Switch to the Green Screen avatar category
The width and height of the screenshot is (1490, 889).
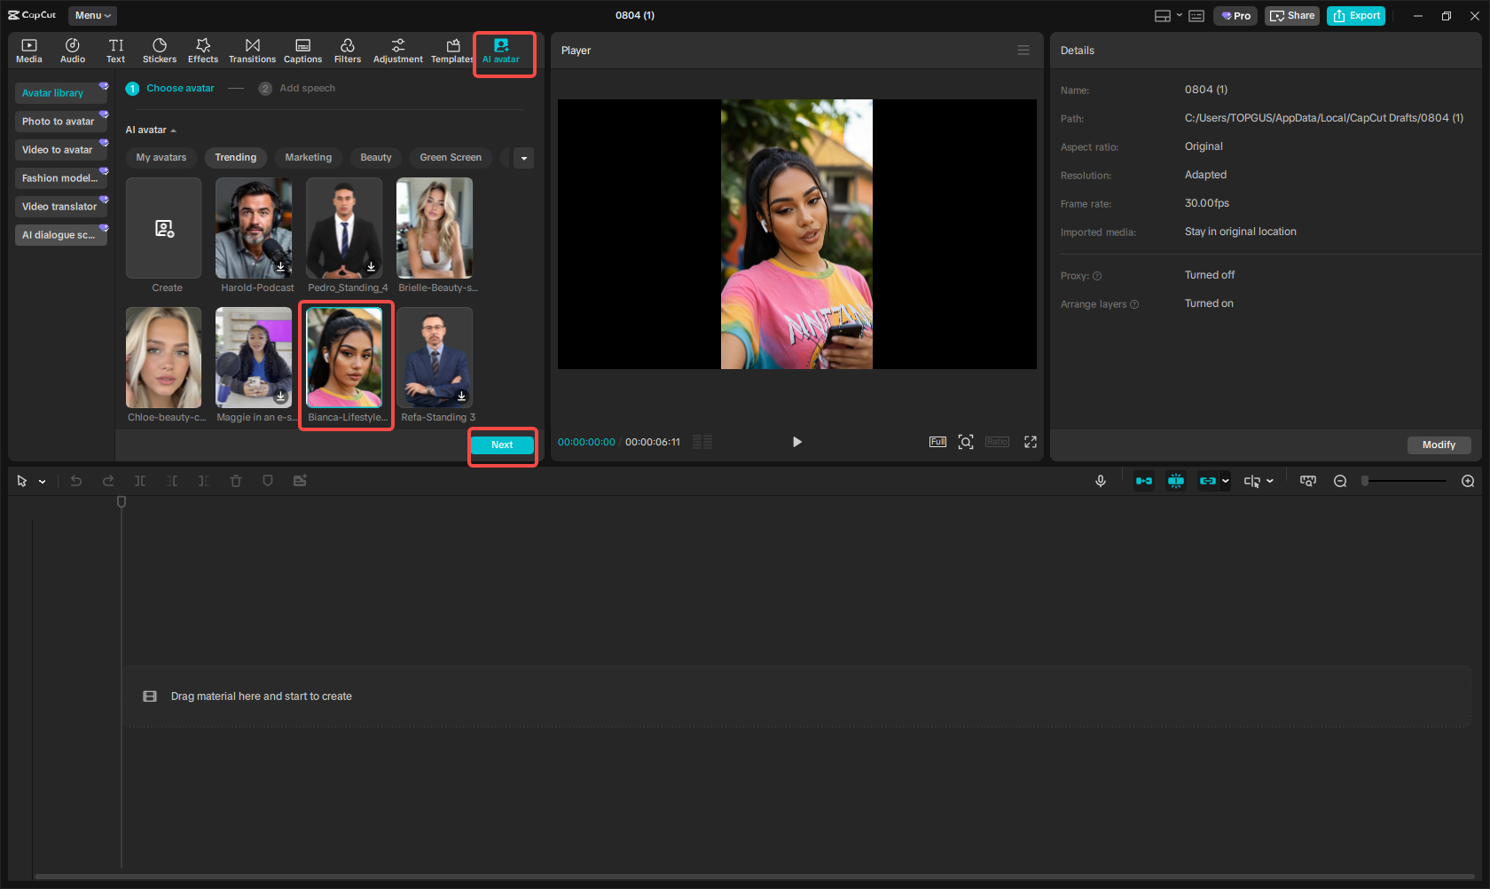pos(451,157)
